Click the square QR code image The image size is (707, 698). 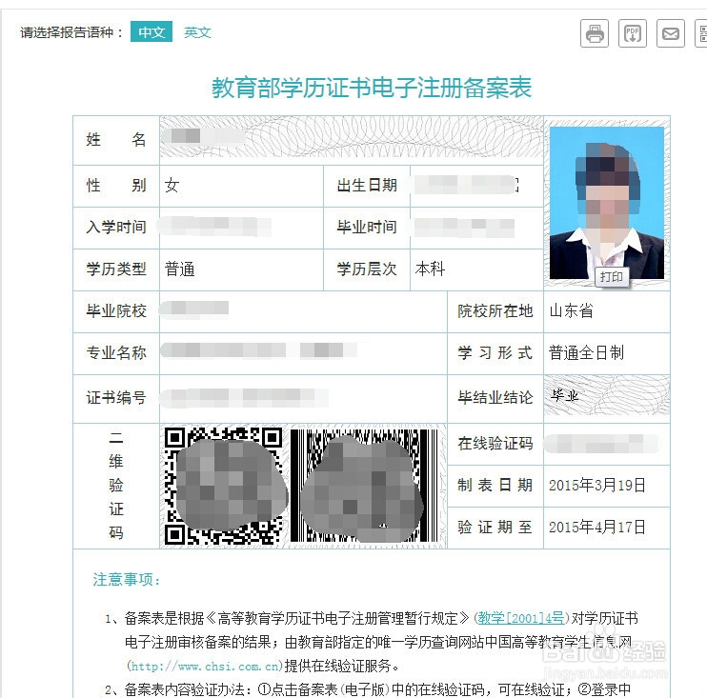click(x=224, y=486)
